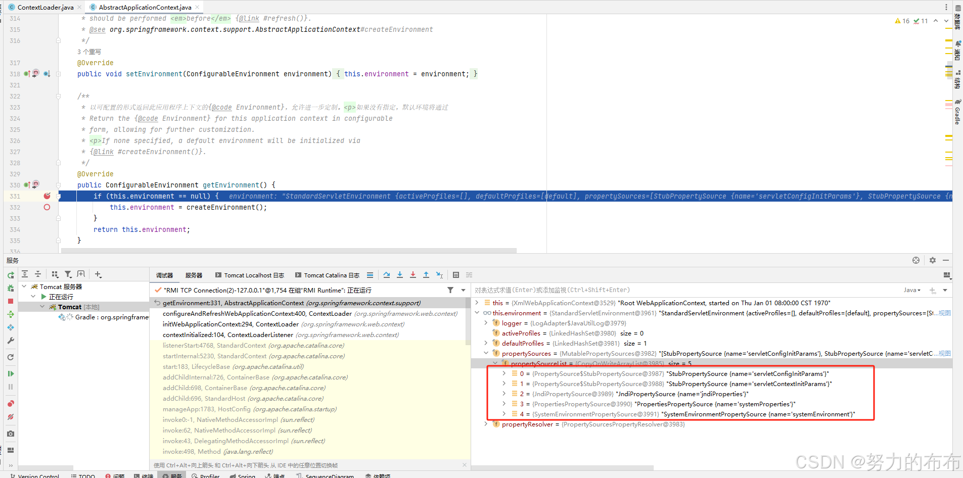Expand all services in the tree
The width and height of the screenshot is (963, 478).
pos(25,274)
